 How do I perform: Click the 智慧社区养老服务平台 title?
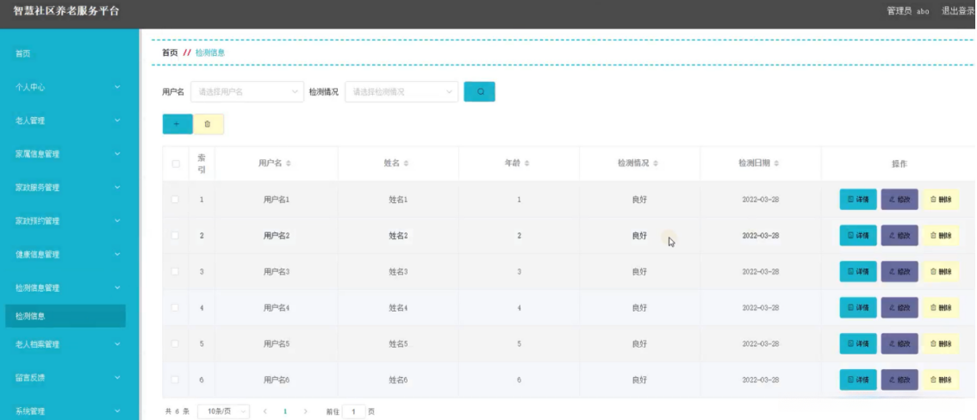[x=66, y=11]
